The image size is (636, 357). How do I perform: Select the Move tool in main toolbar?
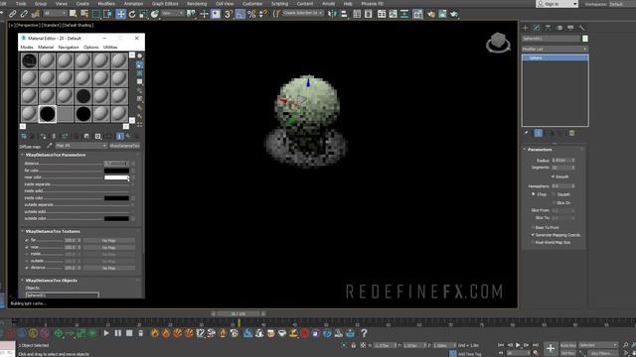120,14
